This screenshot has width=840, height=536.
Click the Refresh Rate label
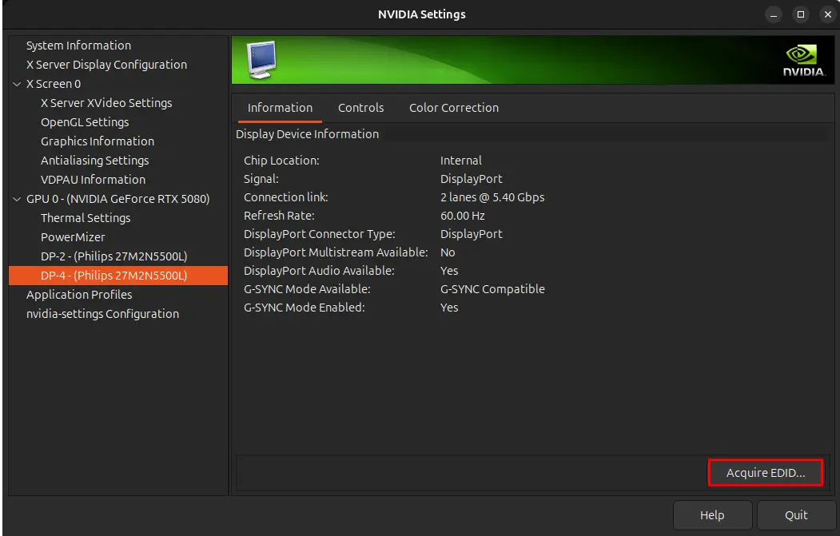(279, 216)
